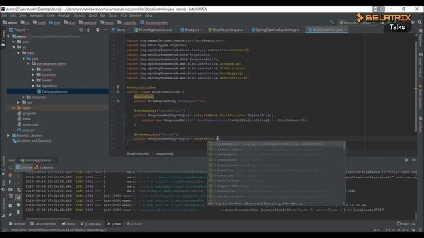Click the BookController breadcrumb in navigation bar

click(154, 22)
